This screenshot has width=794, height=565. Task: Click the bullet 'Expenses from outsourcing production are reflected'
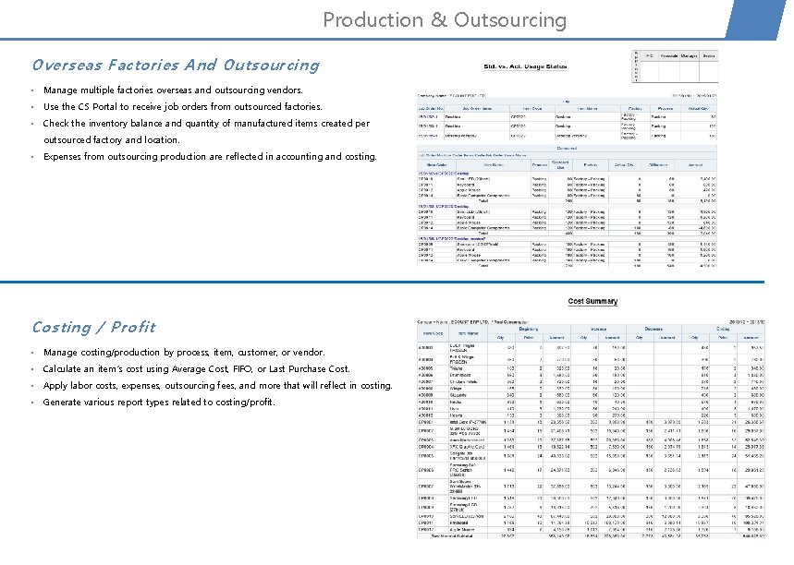pos(210,156)
